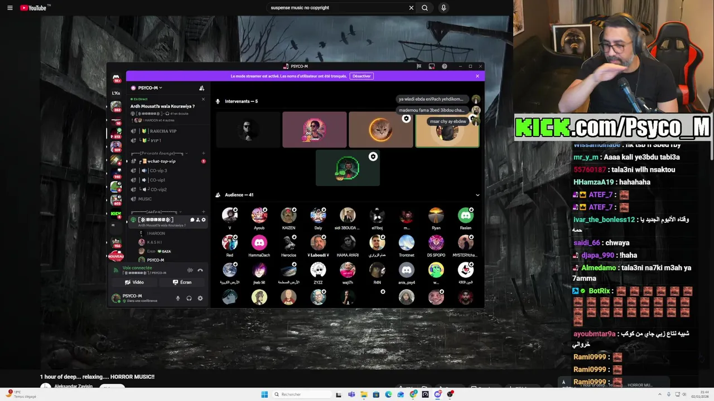Click the 'msar chy ay ebdew' chat bubble

(x=448, y=121)
